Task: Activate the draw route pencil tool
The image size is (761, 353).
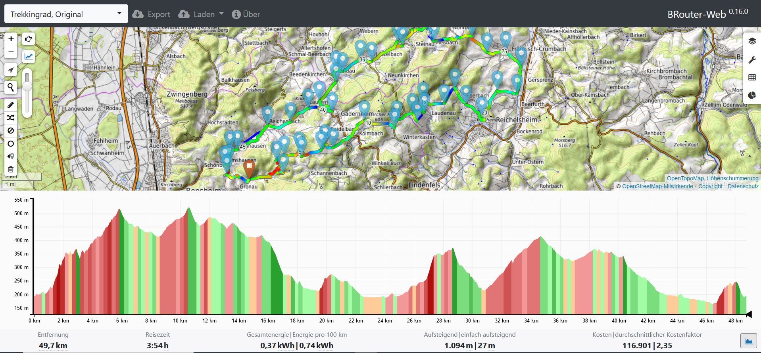Action: click(11, 105)
